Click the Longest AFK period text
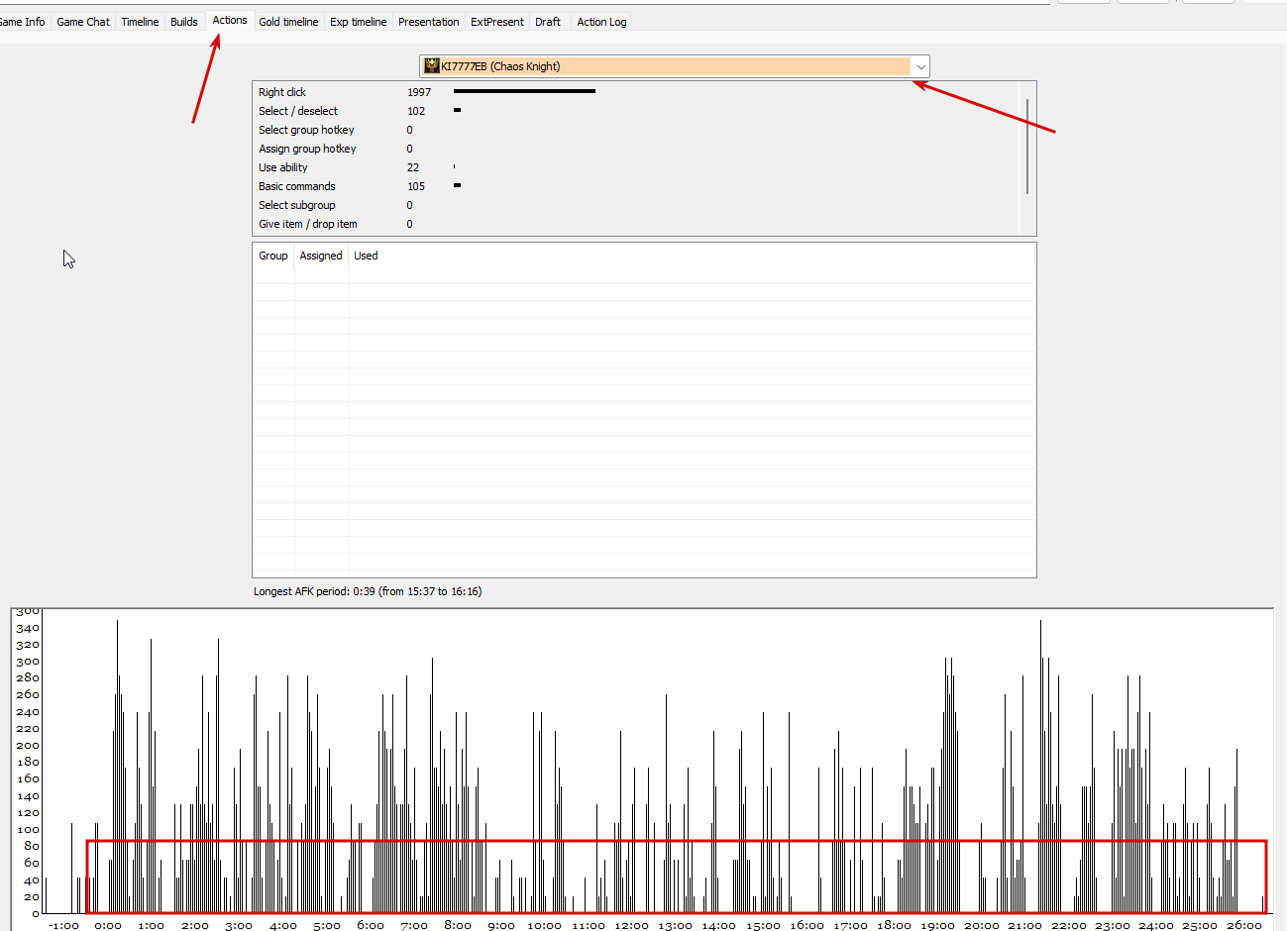 click(x=368, y=591)
